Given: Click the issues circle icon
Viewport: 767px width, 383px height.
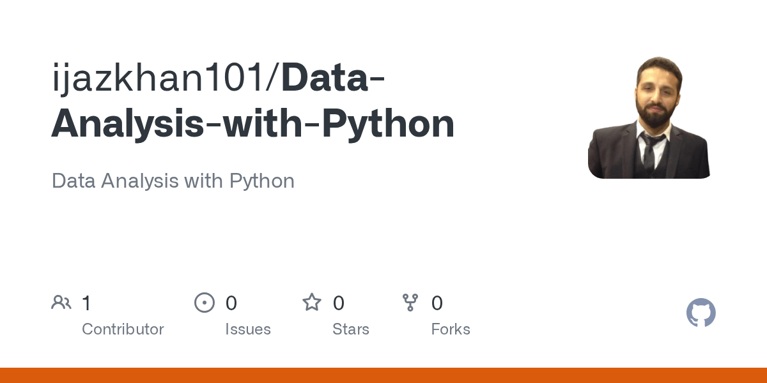Looking at the screenshot, I should [205, 303].
